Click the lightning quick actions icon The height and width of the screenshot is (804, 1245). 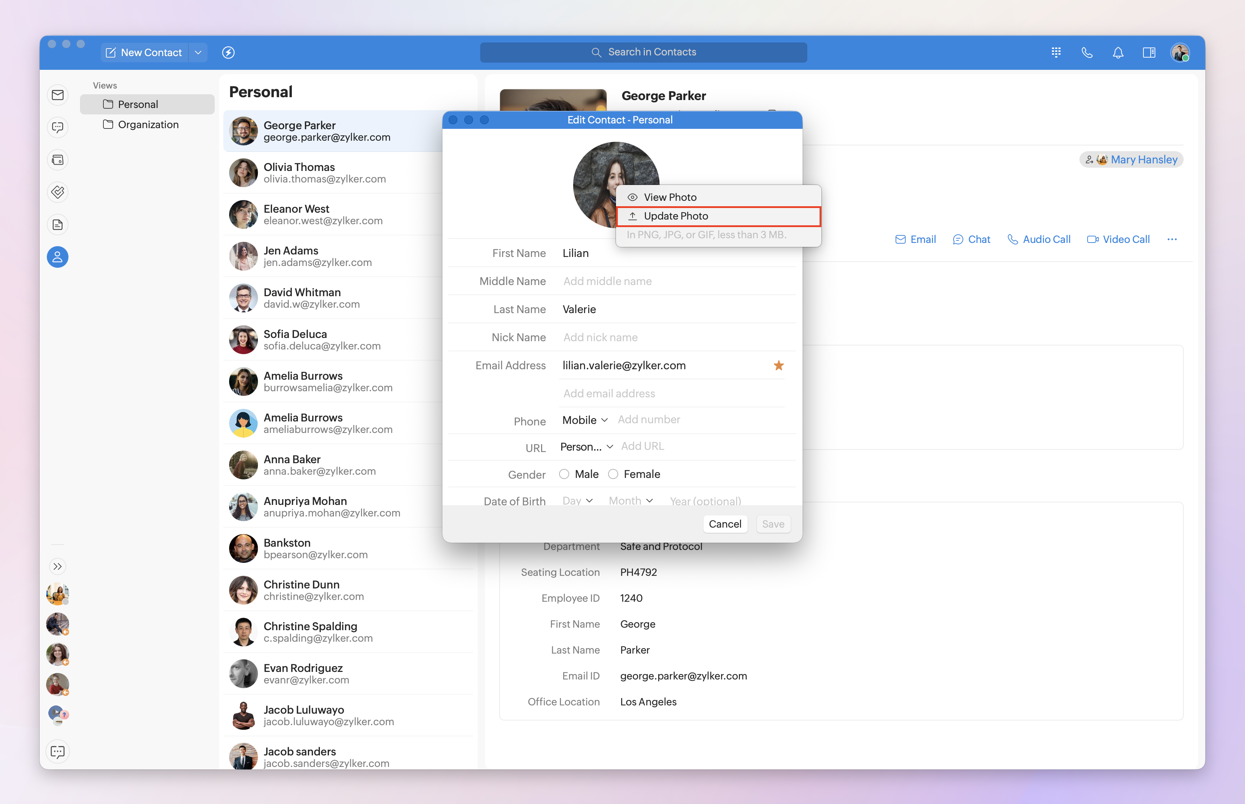tap(228, 52)
